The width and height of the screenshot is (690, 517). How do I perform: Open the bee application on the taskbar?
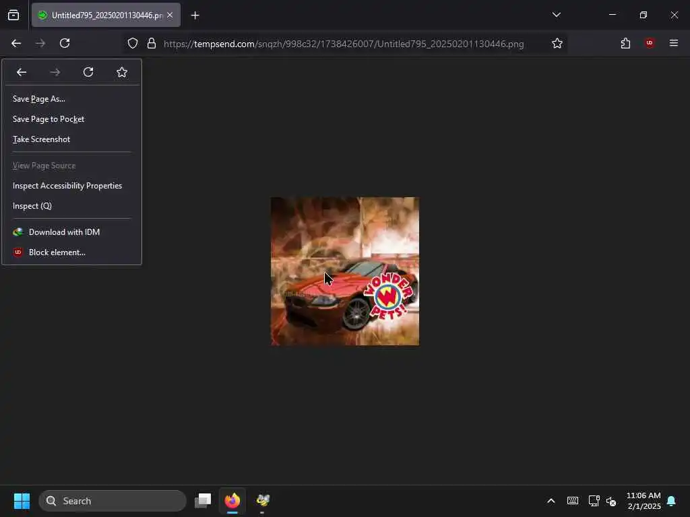click(x=263, y=500)
